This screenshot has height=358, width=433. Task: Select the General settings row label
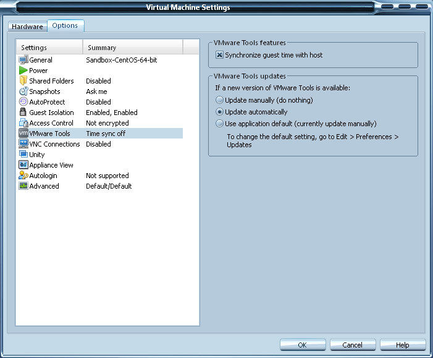[x=41, y=60]
